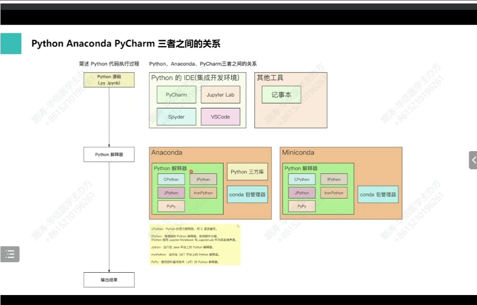Viewport: 477px width, 305px height.
Task: Select the PyCharm box in the IDE section
Action: click(x=176, y=94)
